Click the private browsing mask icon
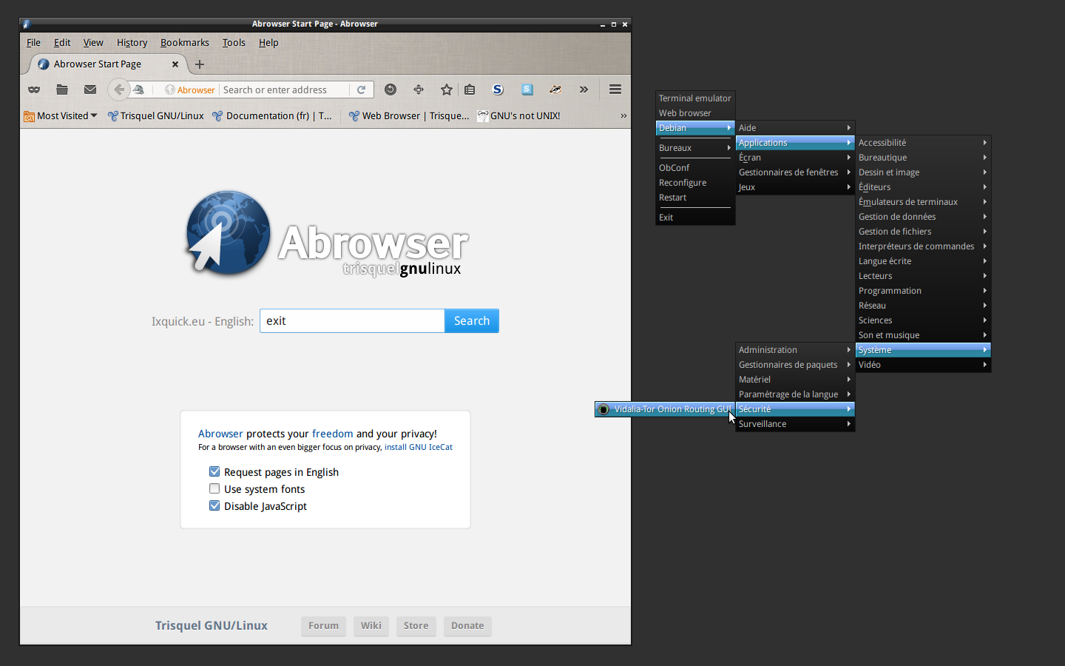The height and width of the screenshot is (666, 1065). coord(34,90)
